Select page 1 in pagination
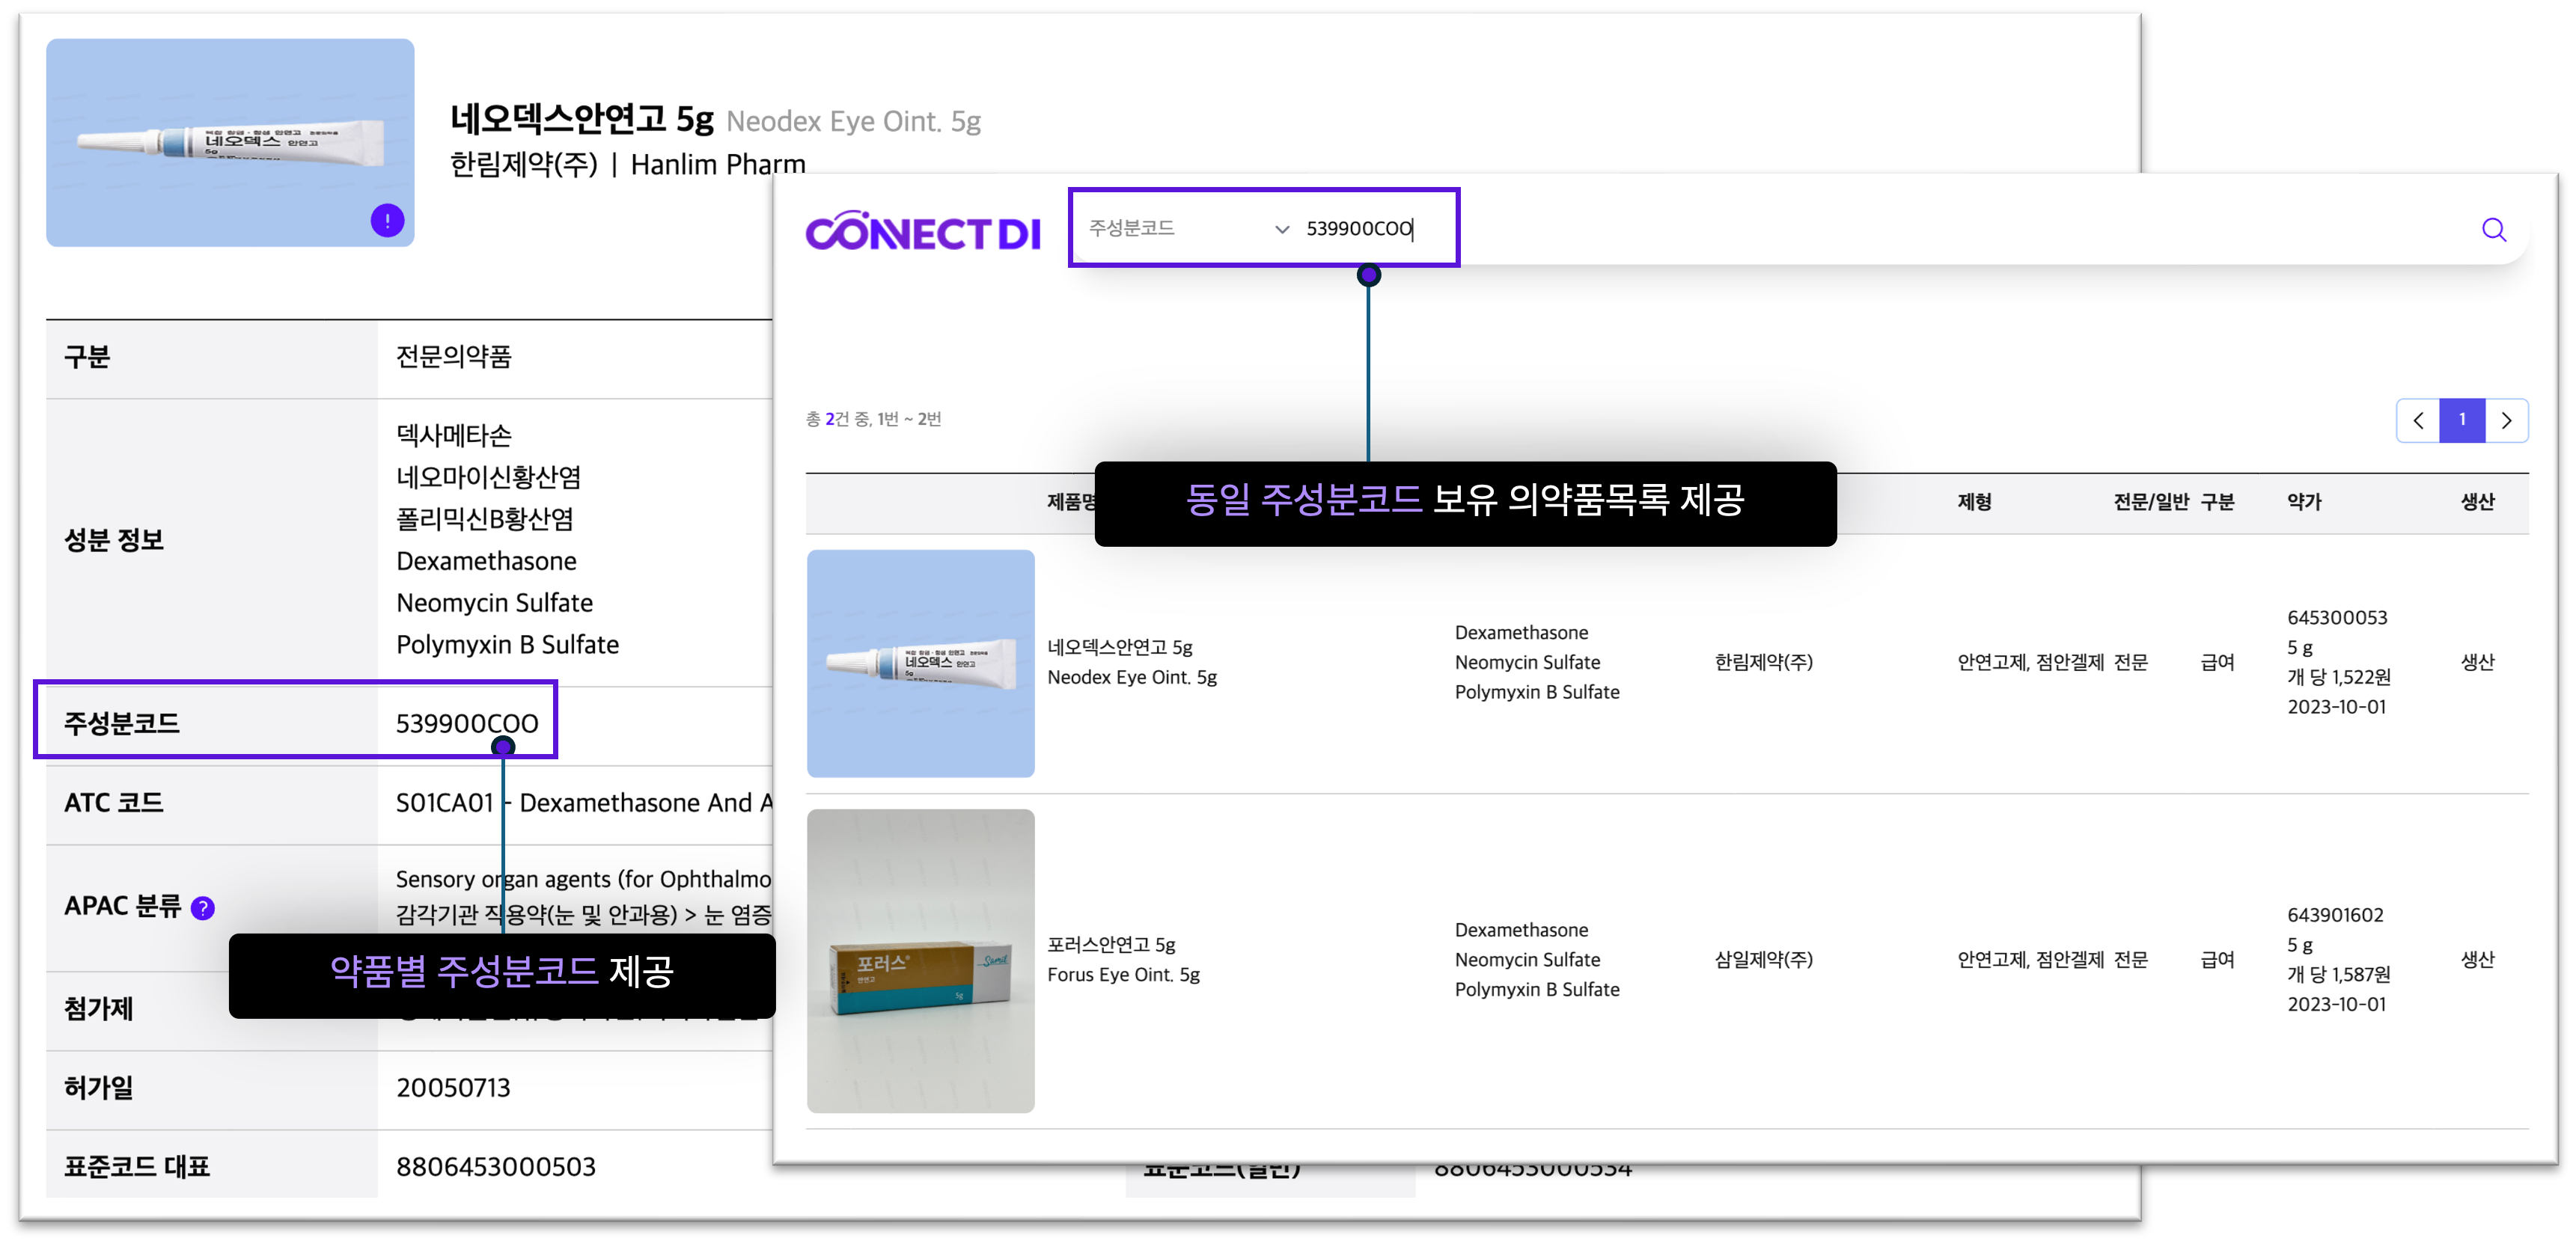 (2462, 420)
